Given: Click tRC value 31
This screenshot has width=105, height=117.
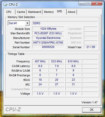Looking at the screenshot, I should click(73, 84).
